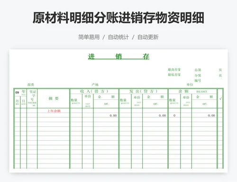
Task: Click the 页 label beside 分第
Action: click(x=220, y=76)
